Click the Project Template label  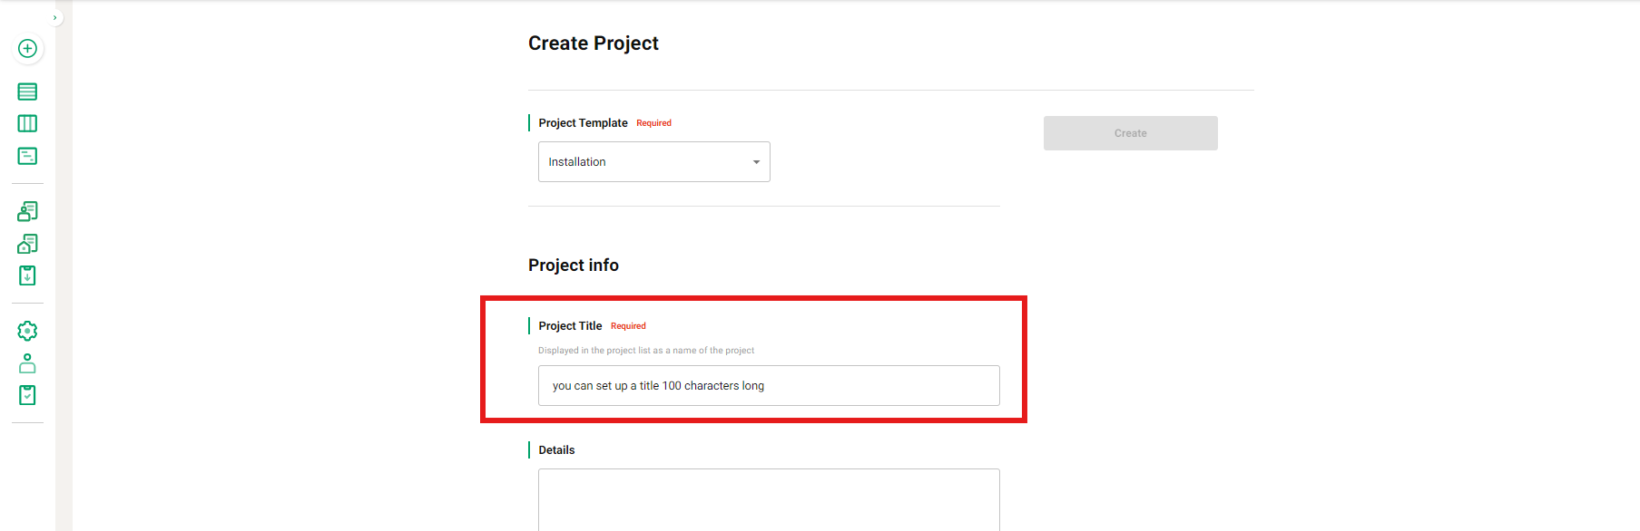583,123
